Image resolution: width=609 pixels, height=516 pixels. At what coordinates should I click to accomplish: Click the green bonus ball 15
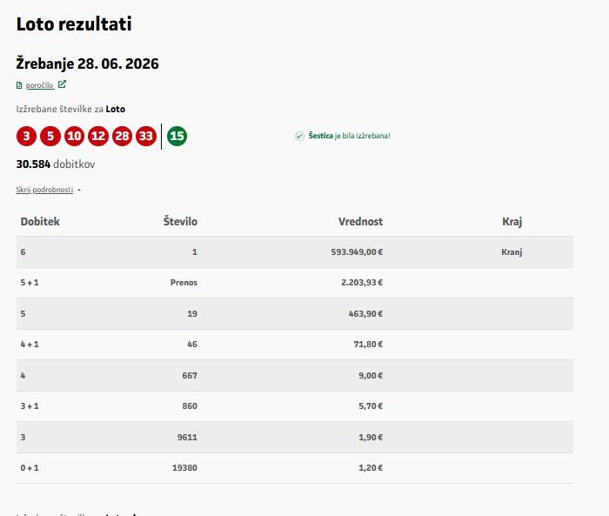point(177,136)
